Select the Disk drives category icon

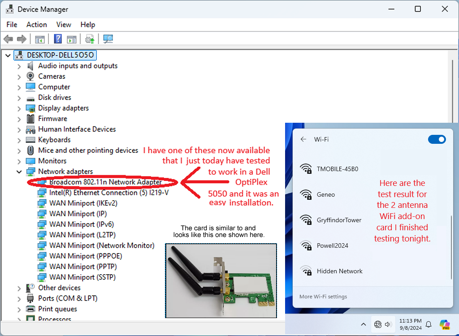[30, 98]
